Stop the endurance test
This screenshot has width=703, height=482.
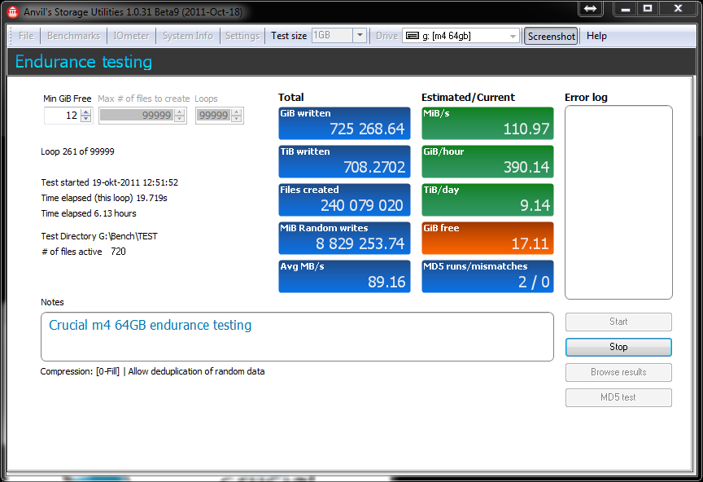tap(618, 347)
